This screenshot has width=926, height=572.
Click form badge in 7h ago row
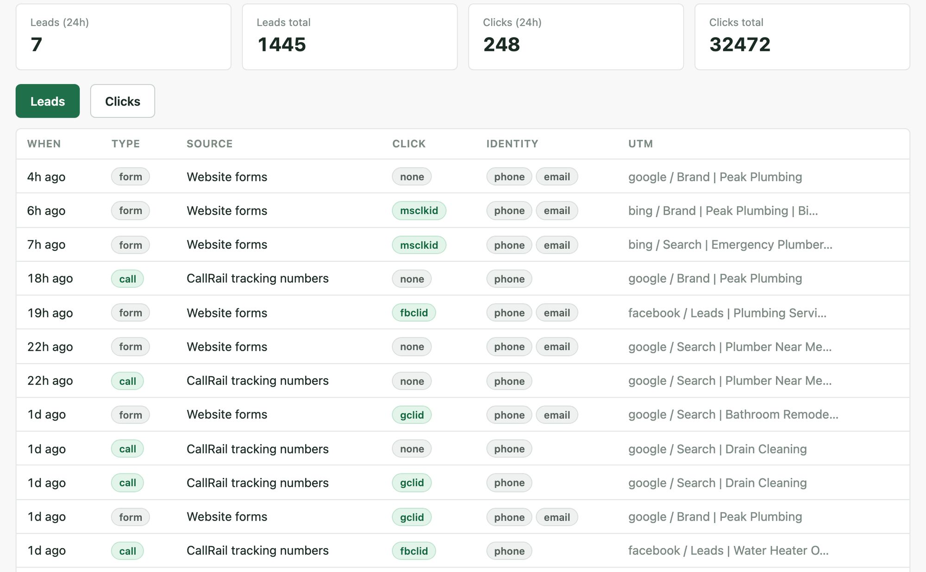(x=131, y=245)
